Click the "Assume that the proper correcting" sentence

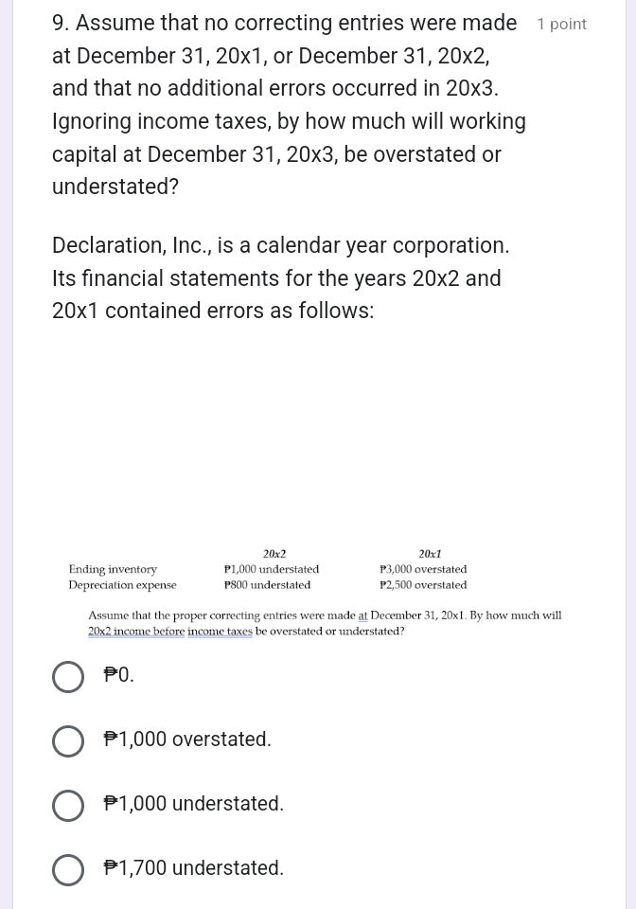pos(325,615)
